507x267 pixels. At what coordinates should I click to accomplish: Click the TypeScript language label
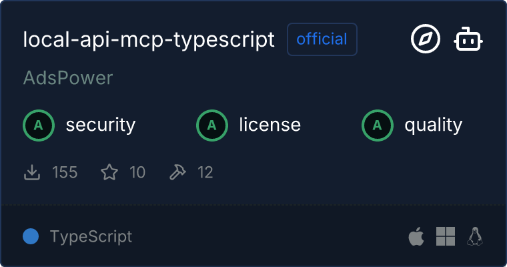pyautogui.click(x=91, y=236)
